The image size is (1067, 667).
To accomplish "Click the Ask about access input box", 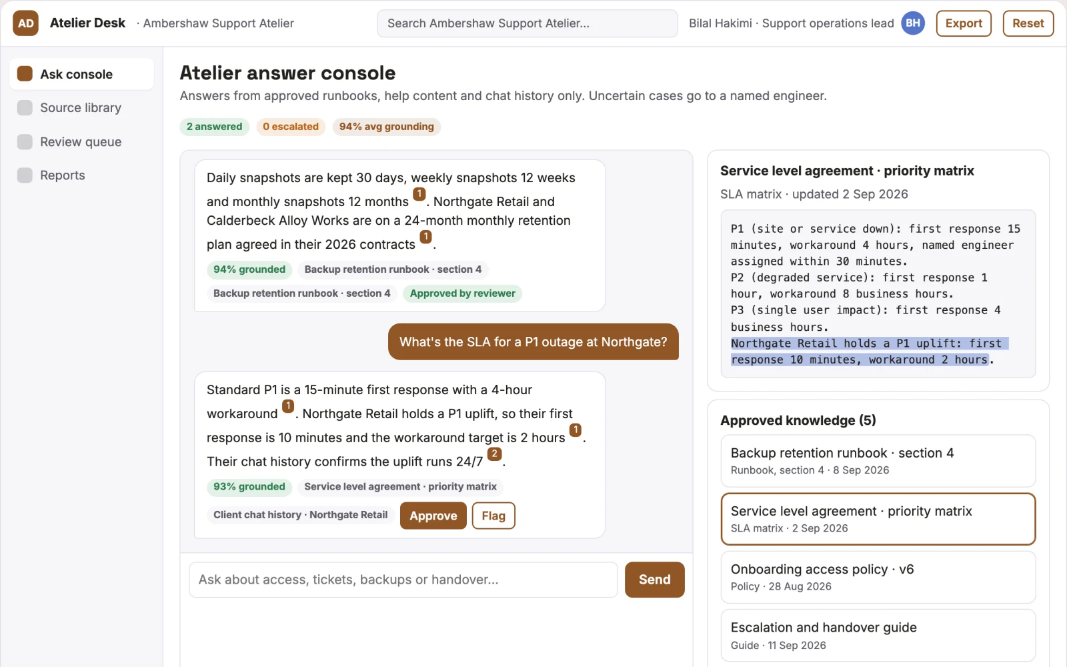I will pos(403,580).
